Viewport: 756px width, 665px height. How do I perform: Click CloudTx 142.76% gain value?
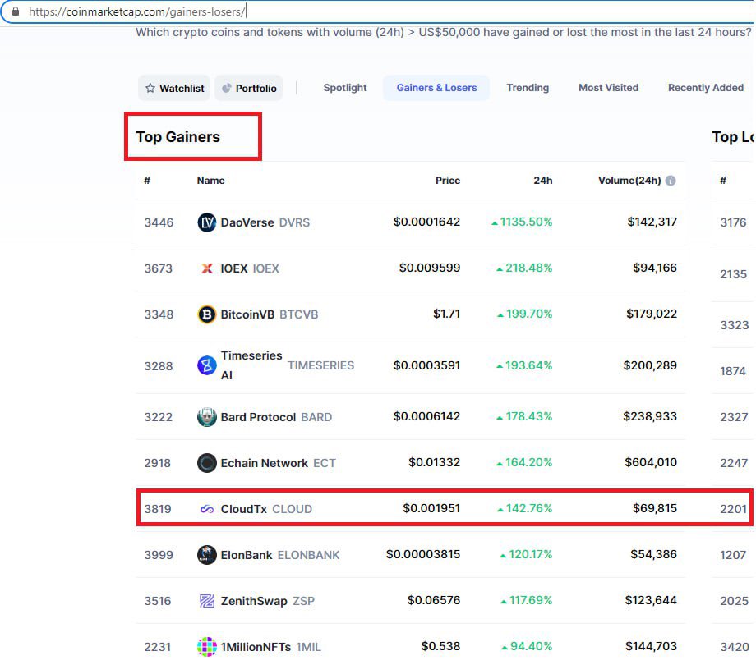tap(524, 508)
